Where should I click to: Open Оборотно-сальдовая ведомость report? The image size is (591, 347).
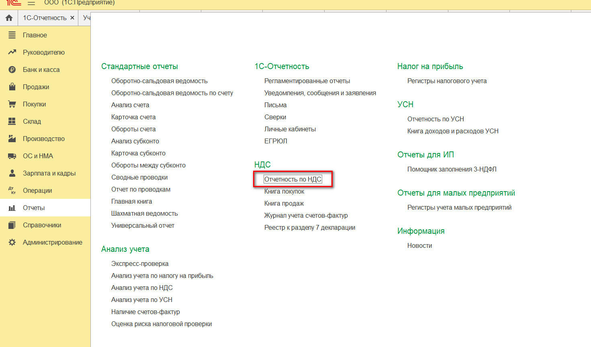159,81
